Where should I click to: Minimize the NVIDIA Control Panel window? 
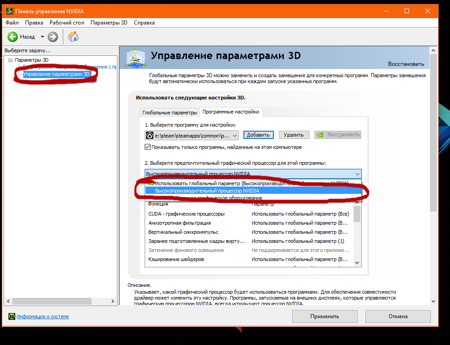coord(386,11)
